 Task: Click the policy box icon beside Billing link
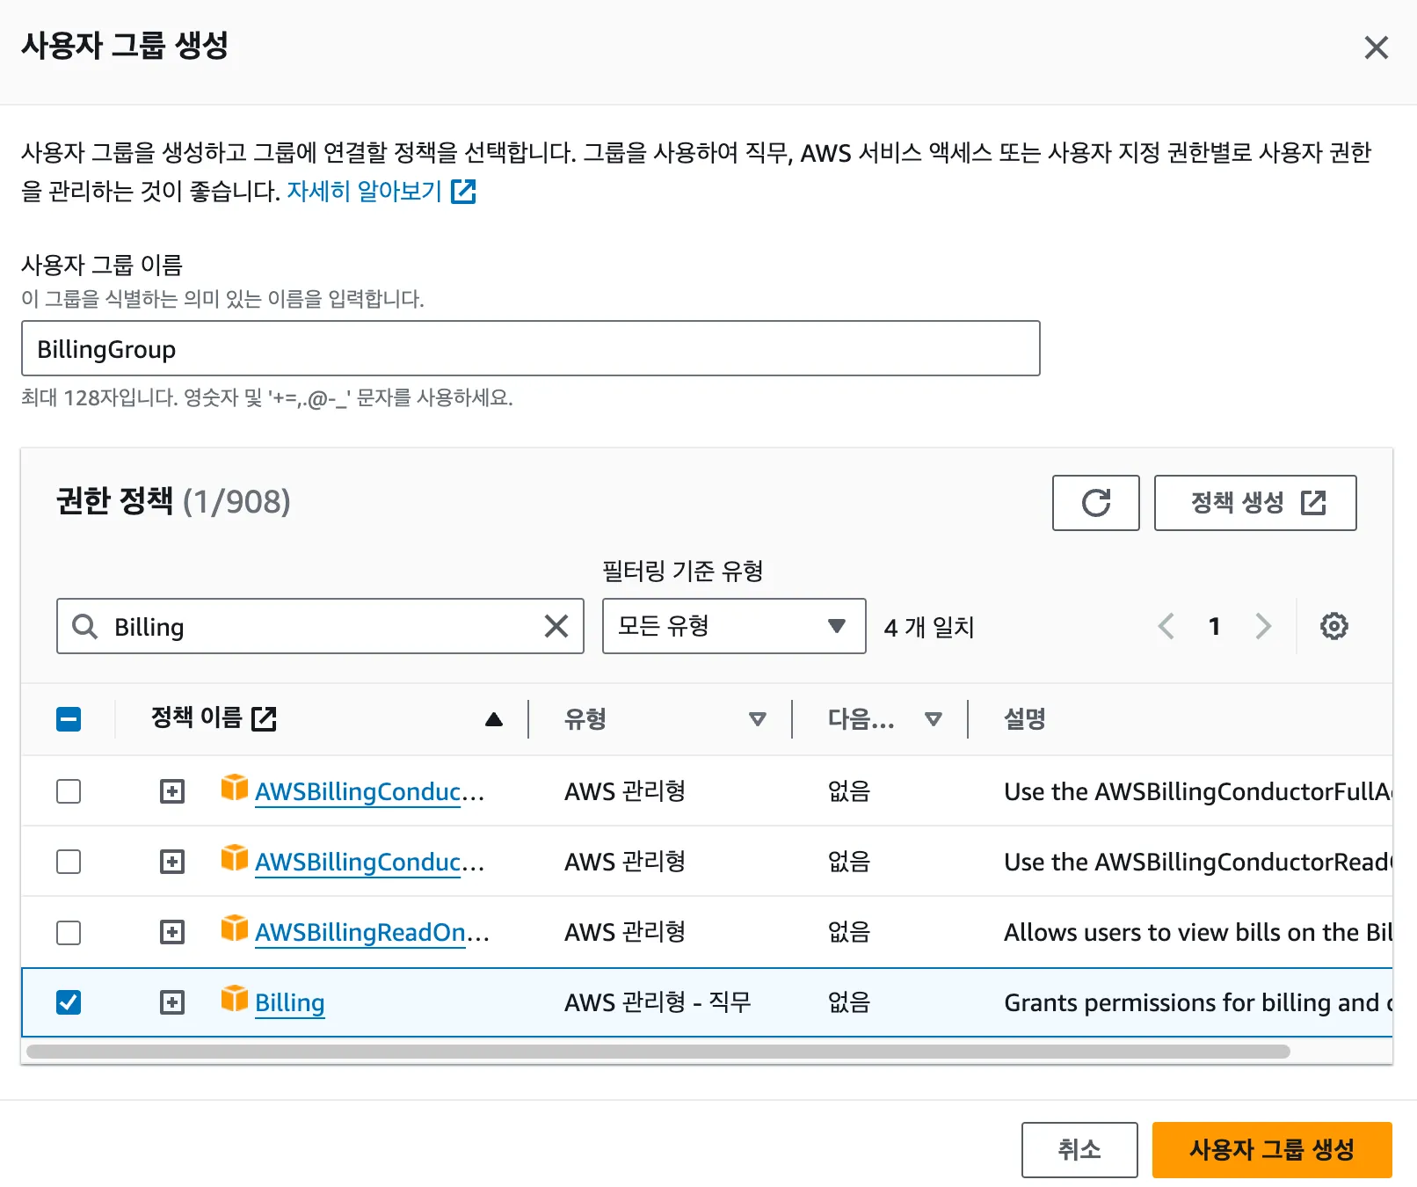234,998
